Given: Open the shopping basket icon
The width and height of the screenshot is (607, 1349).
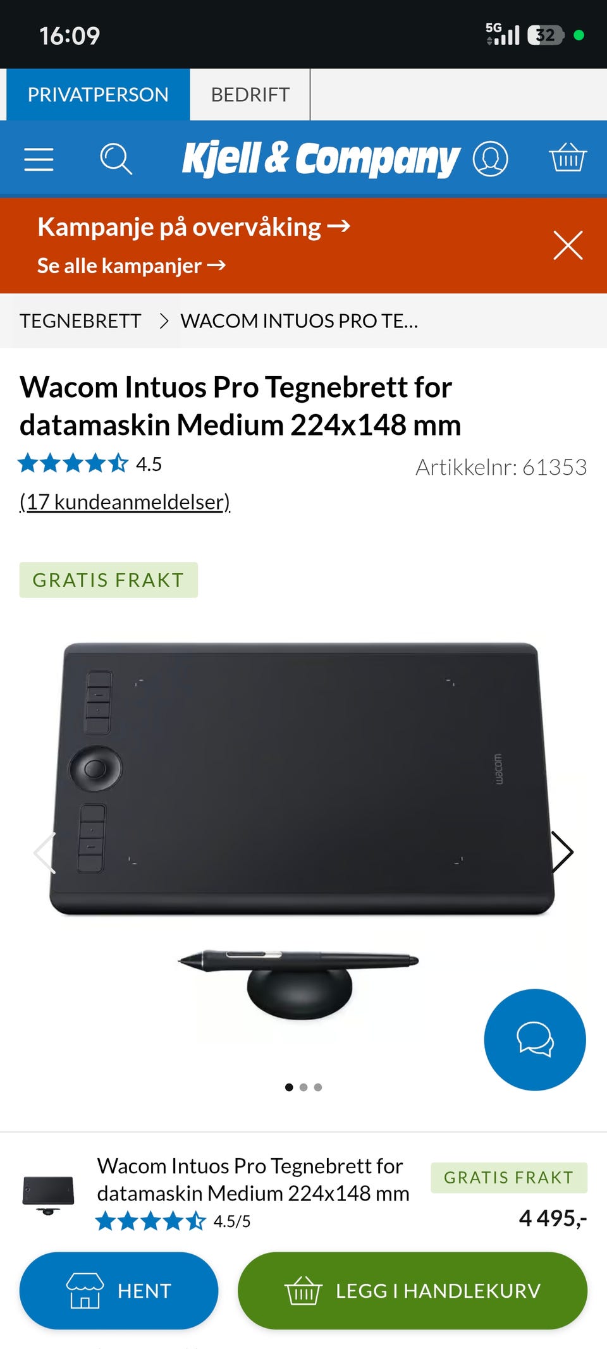Looking at the screenshot, I should 568,157.
